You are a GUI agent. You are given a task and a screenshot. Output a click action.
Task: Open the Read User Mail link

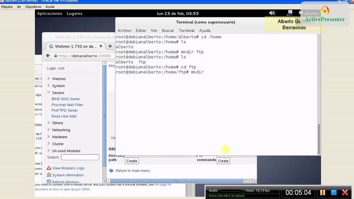click(64, 116)
